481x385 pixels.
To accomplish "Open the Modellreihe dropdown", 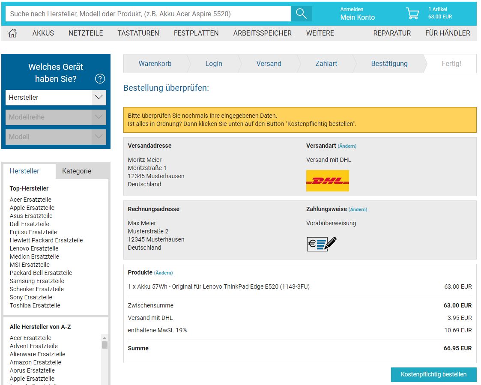I will (x=56, y=117).
